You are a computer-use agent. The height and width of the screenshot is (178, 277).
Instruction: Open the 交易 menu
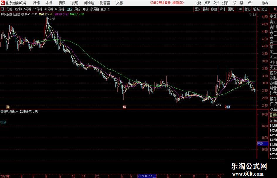[119, 3]
